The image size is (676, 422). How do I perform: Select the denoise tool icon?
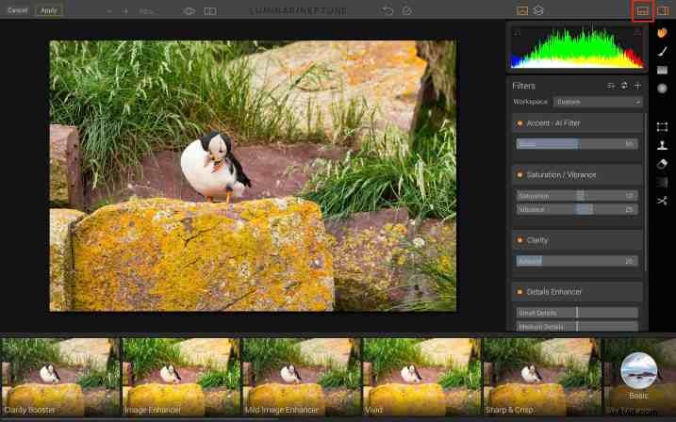point(662,182)
